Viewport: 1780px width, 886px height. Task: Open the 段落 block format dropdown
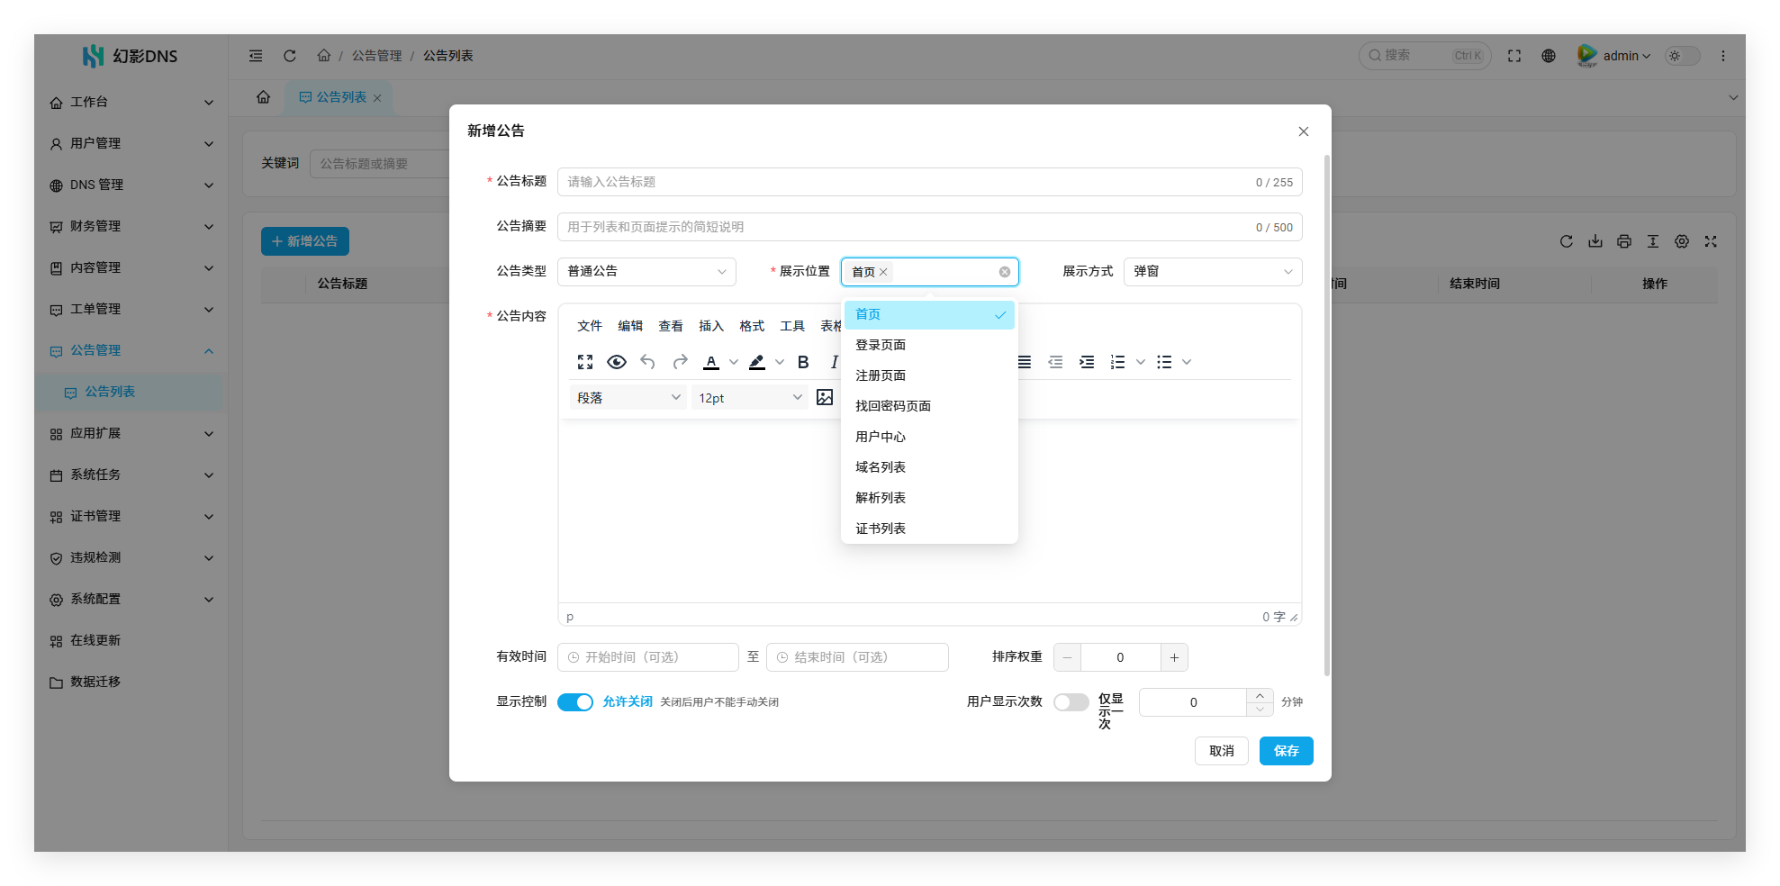628,398
